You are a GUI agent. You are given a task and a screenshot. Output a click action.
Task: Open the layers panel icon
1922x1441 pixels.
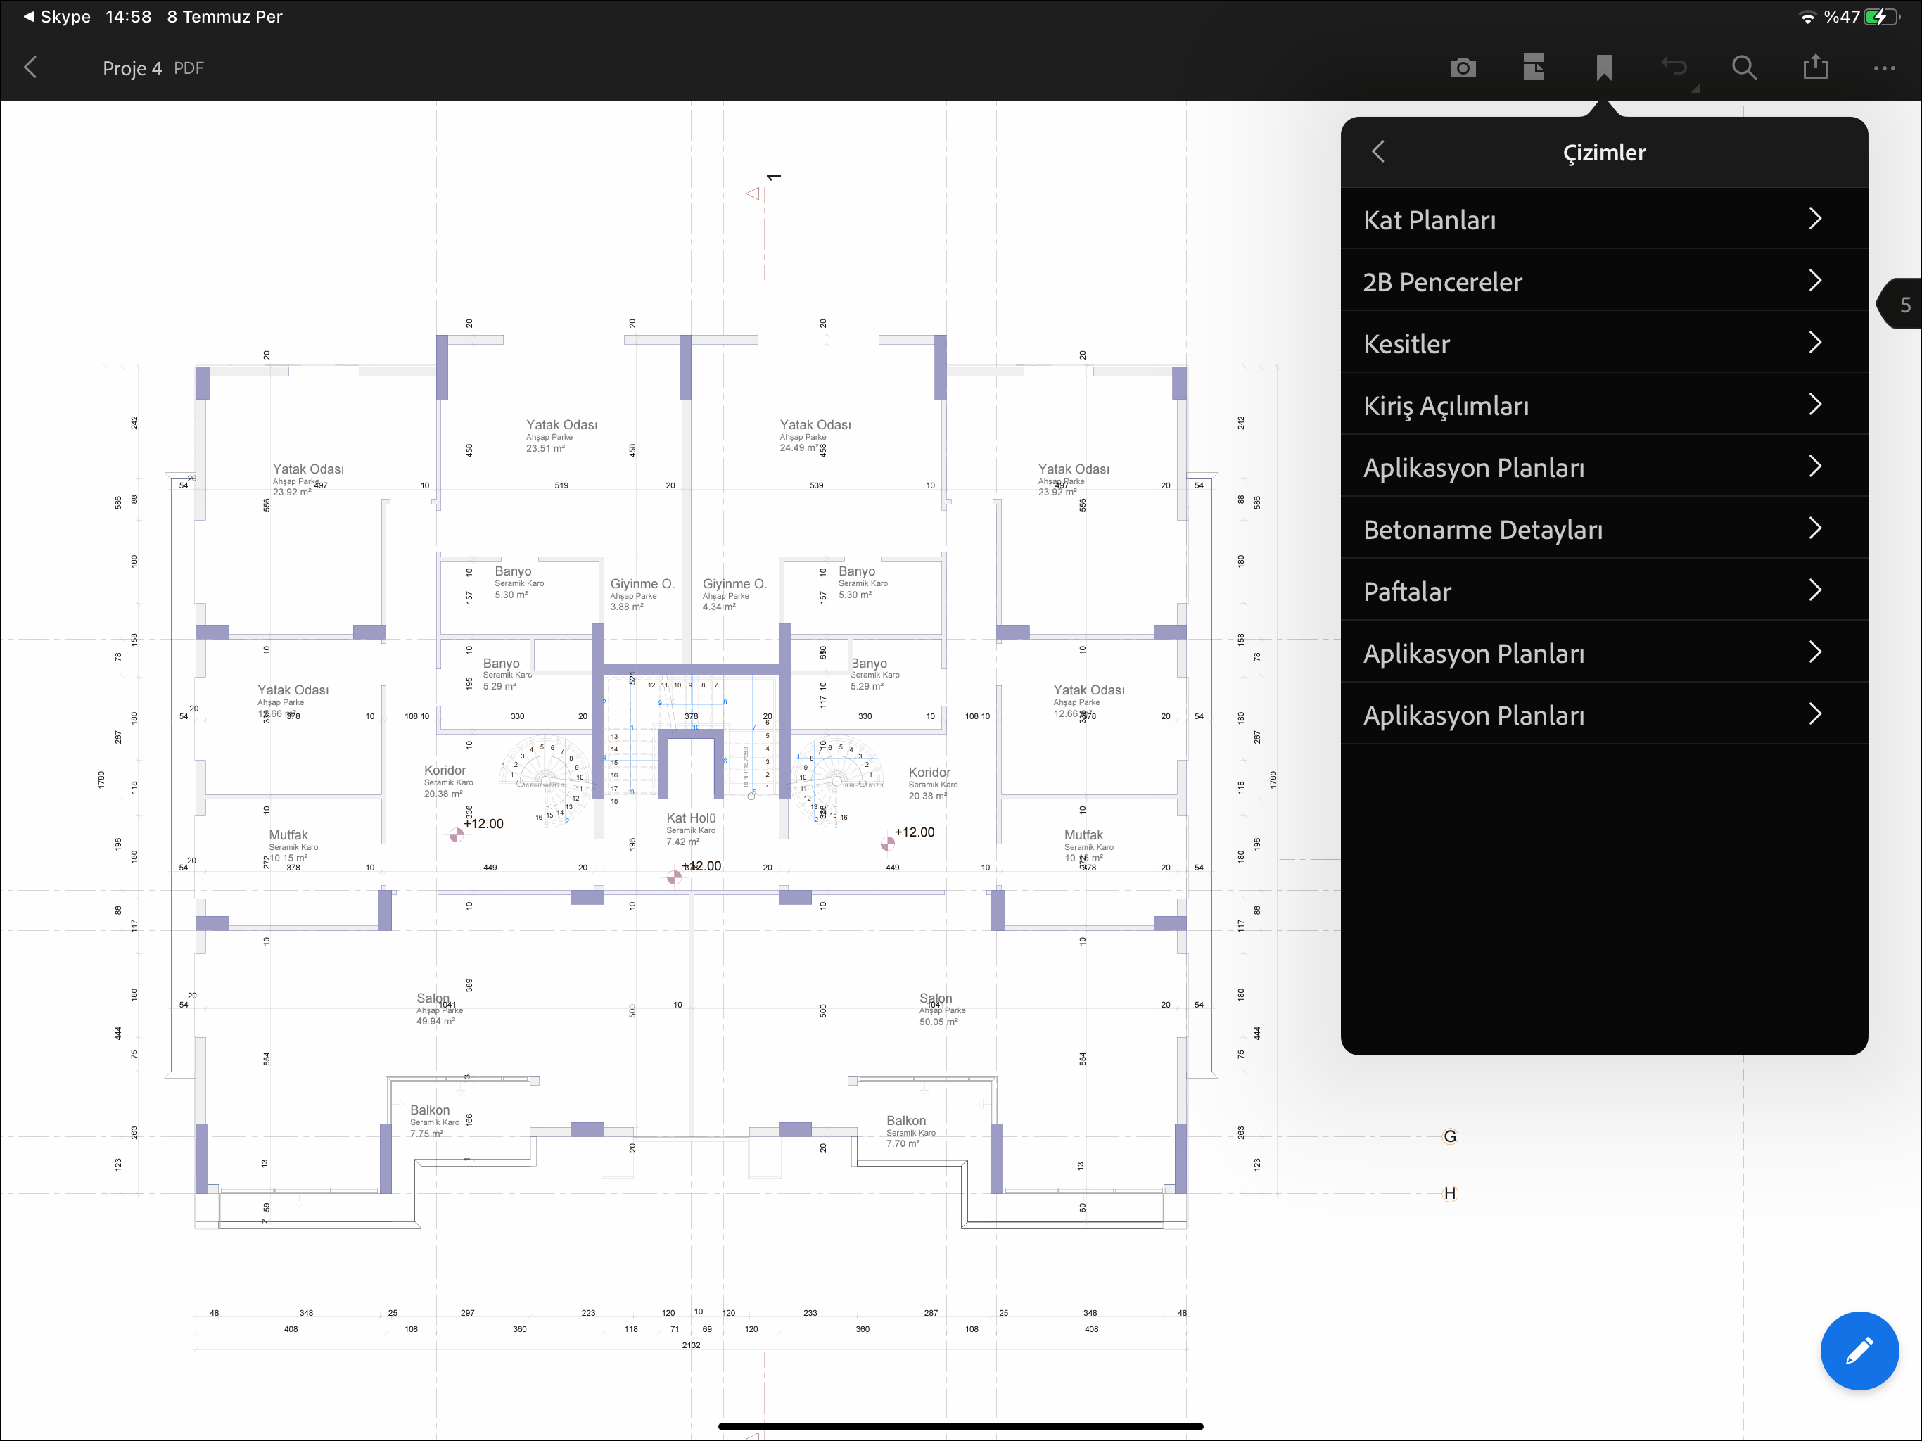coord(1534,68)
